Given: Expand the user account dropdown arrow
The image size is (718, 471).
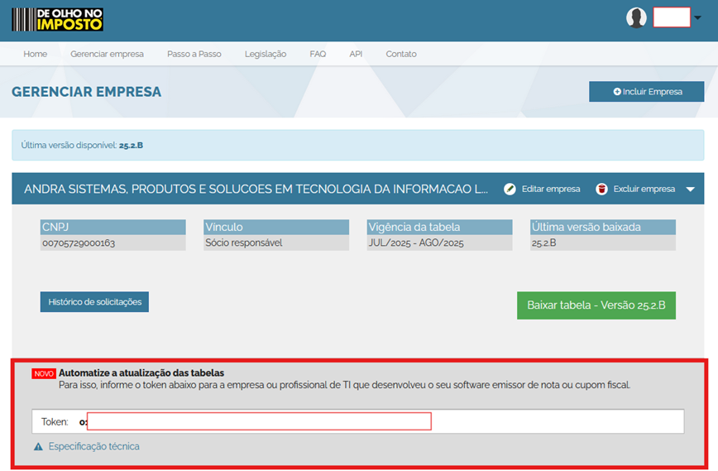Looking at the screenshot, I should pyautogui.click(x=697, y=18).
